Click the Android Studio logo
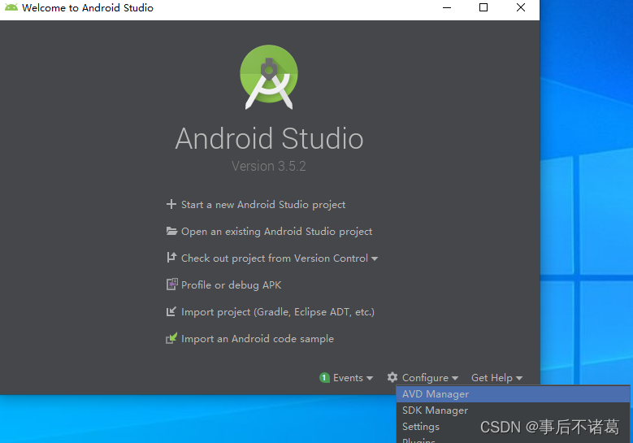Viewport: 633px width, 443px height. click(269, 76)
